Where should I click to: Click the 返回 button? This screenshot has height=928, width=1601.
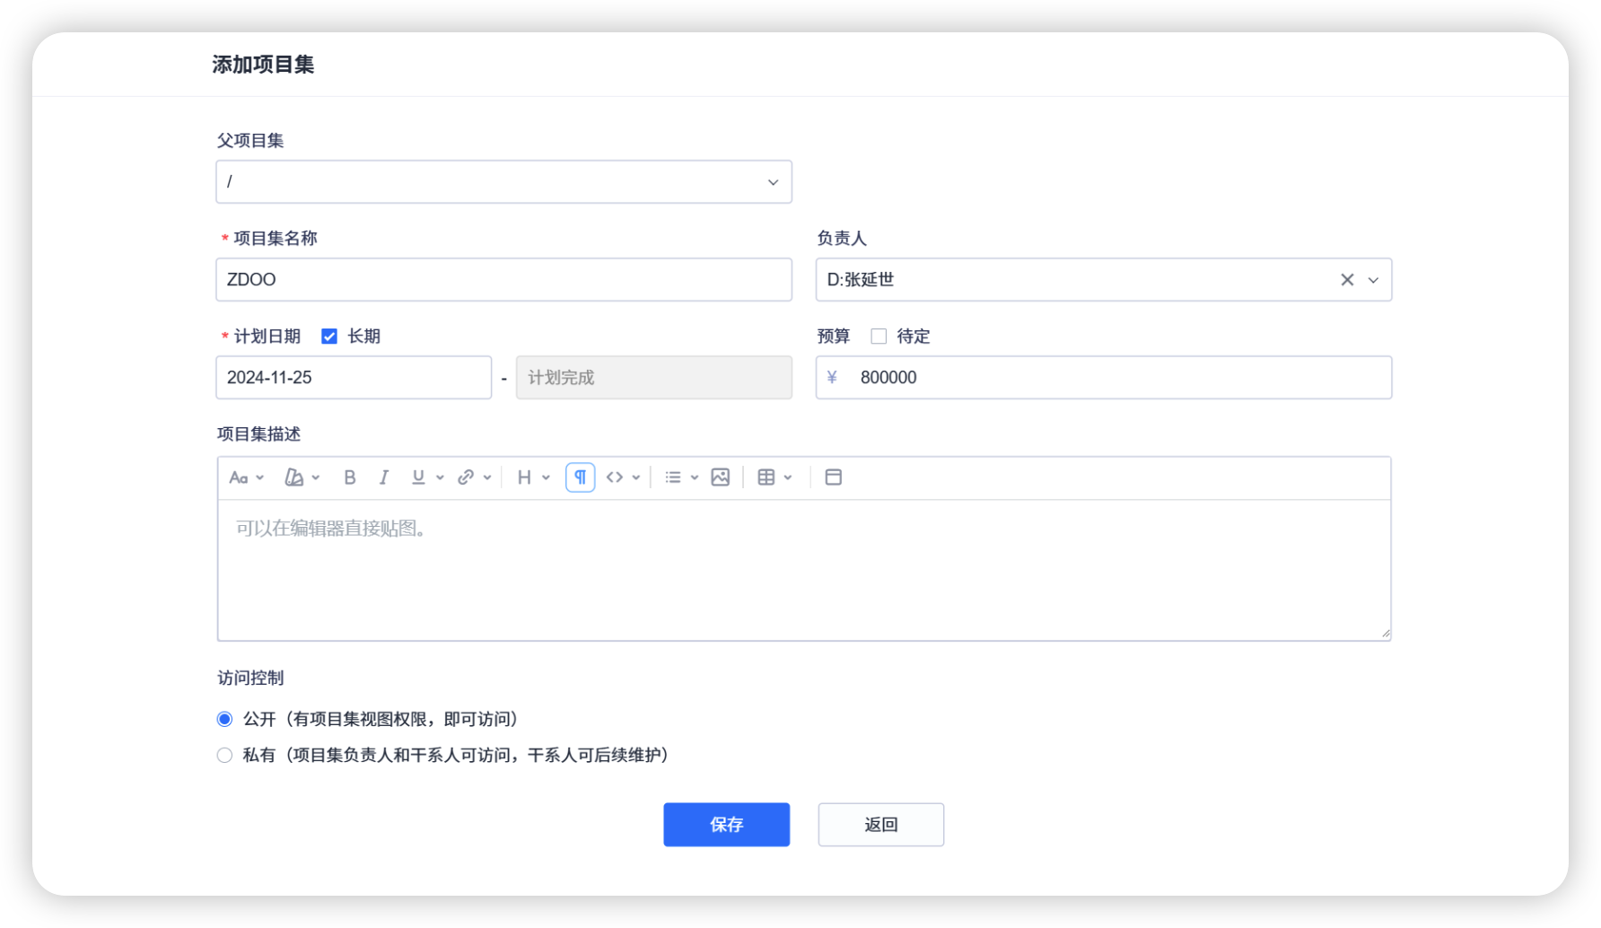coord(881,825)
